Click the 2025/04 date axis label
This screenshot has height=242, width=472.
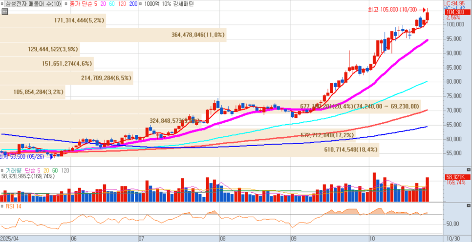pyautogui.click(x=9, y=239)
